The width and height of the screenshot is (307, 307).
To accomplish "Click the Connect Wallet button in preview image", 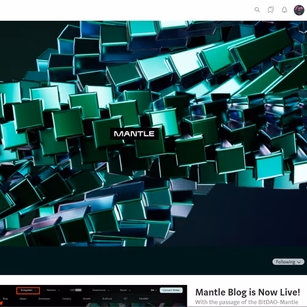I will (x=171, y=290).
